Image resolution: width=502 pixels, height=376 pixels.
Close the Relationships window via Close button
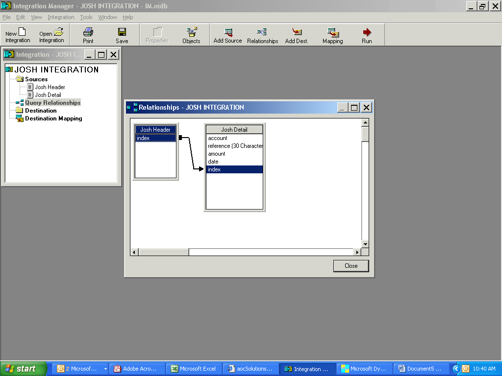click(x=351, y=265)
